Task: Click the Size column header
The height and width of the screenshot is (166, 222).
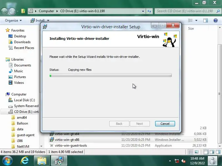Action: click(191, 28)
